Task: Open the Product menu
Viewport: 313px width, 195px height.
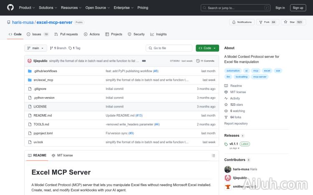Action: click(27, 7)
